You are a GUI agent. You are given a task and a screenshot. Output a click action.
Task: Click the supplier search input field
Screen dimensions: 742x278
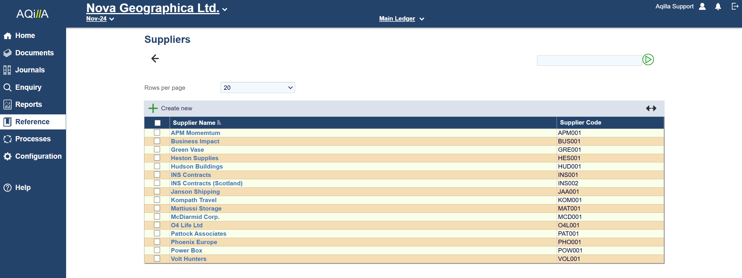[589, 61]
